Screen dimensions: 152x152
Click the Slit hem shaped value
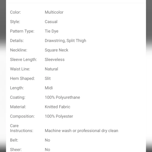48,78
